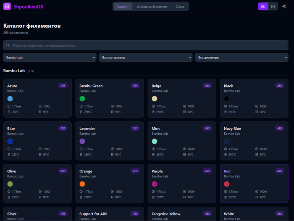The height and width of the screenshot is (221, 294).
Task: Click '250°C' on the Purple card
Action: click(x=160, y=197)
